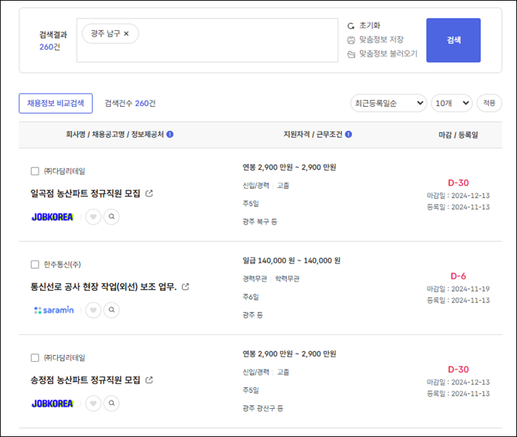Click the 적용 apply button
517x437 pixels.
(x=489, y=103)
